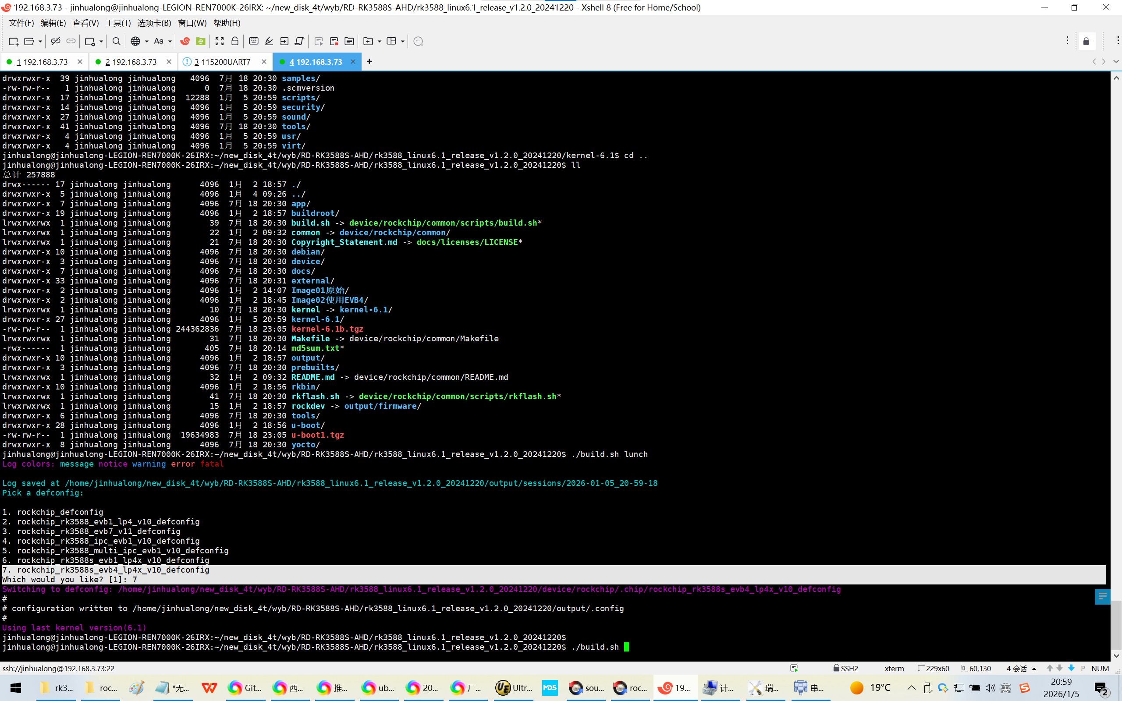Open the 工具(T) menu
The width and height of the screenshot is (1122, 701).
[118, 23]
